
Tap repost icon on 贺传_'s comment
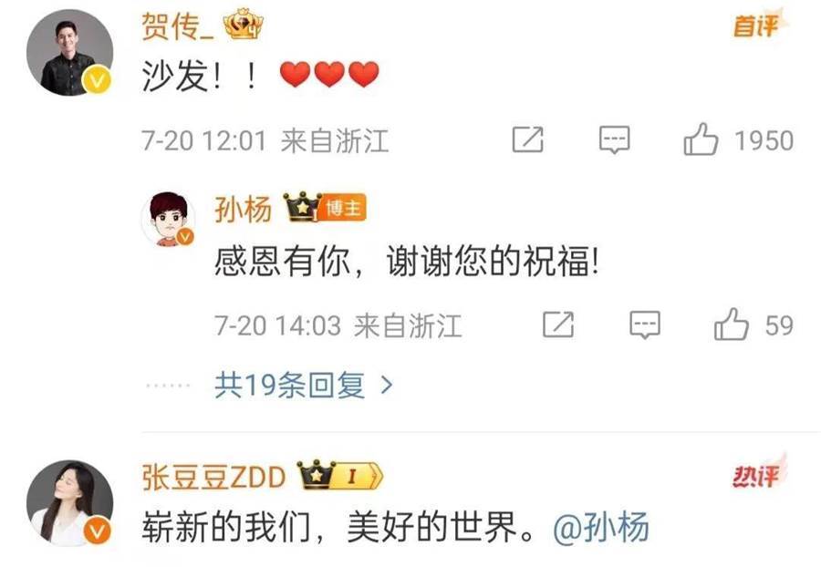(x=528, y=139)
